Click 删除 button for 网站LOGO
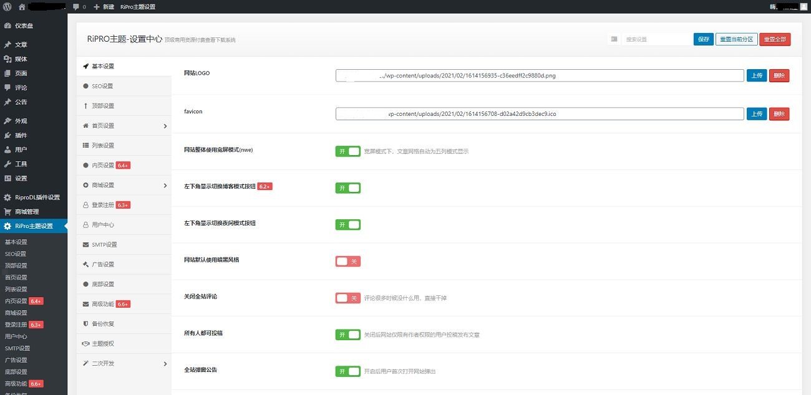This screenshot has height=395, width=811. coord(779,75)
